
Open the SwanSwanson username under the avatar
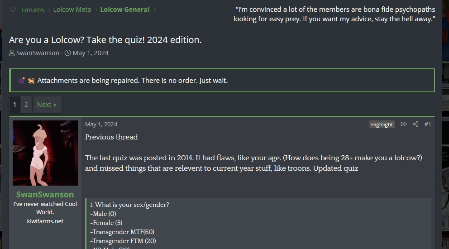coord(45,194)
